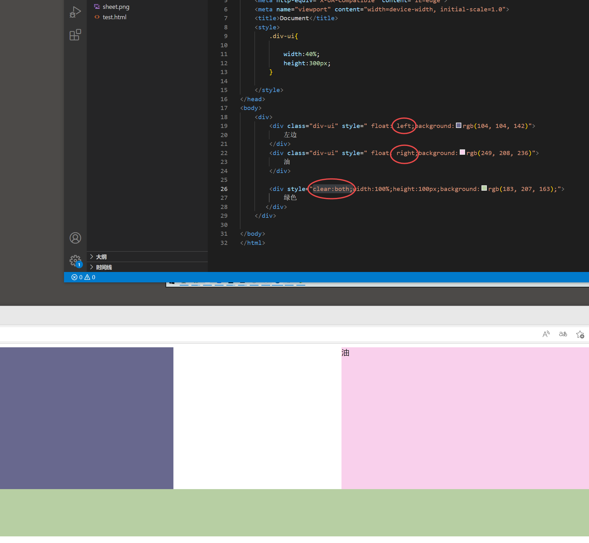Click the green clear:both box in browser
Image resolution: width=589 pixels, height=543 pixels.
click(x=294, y=513)
